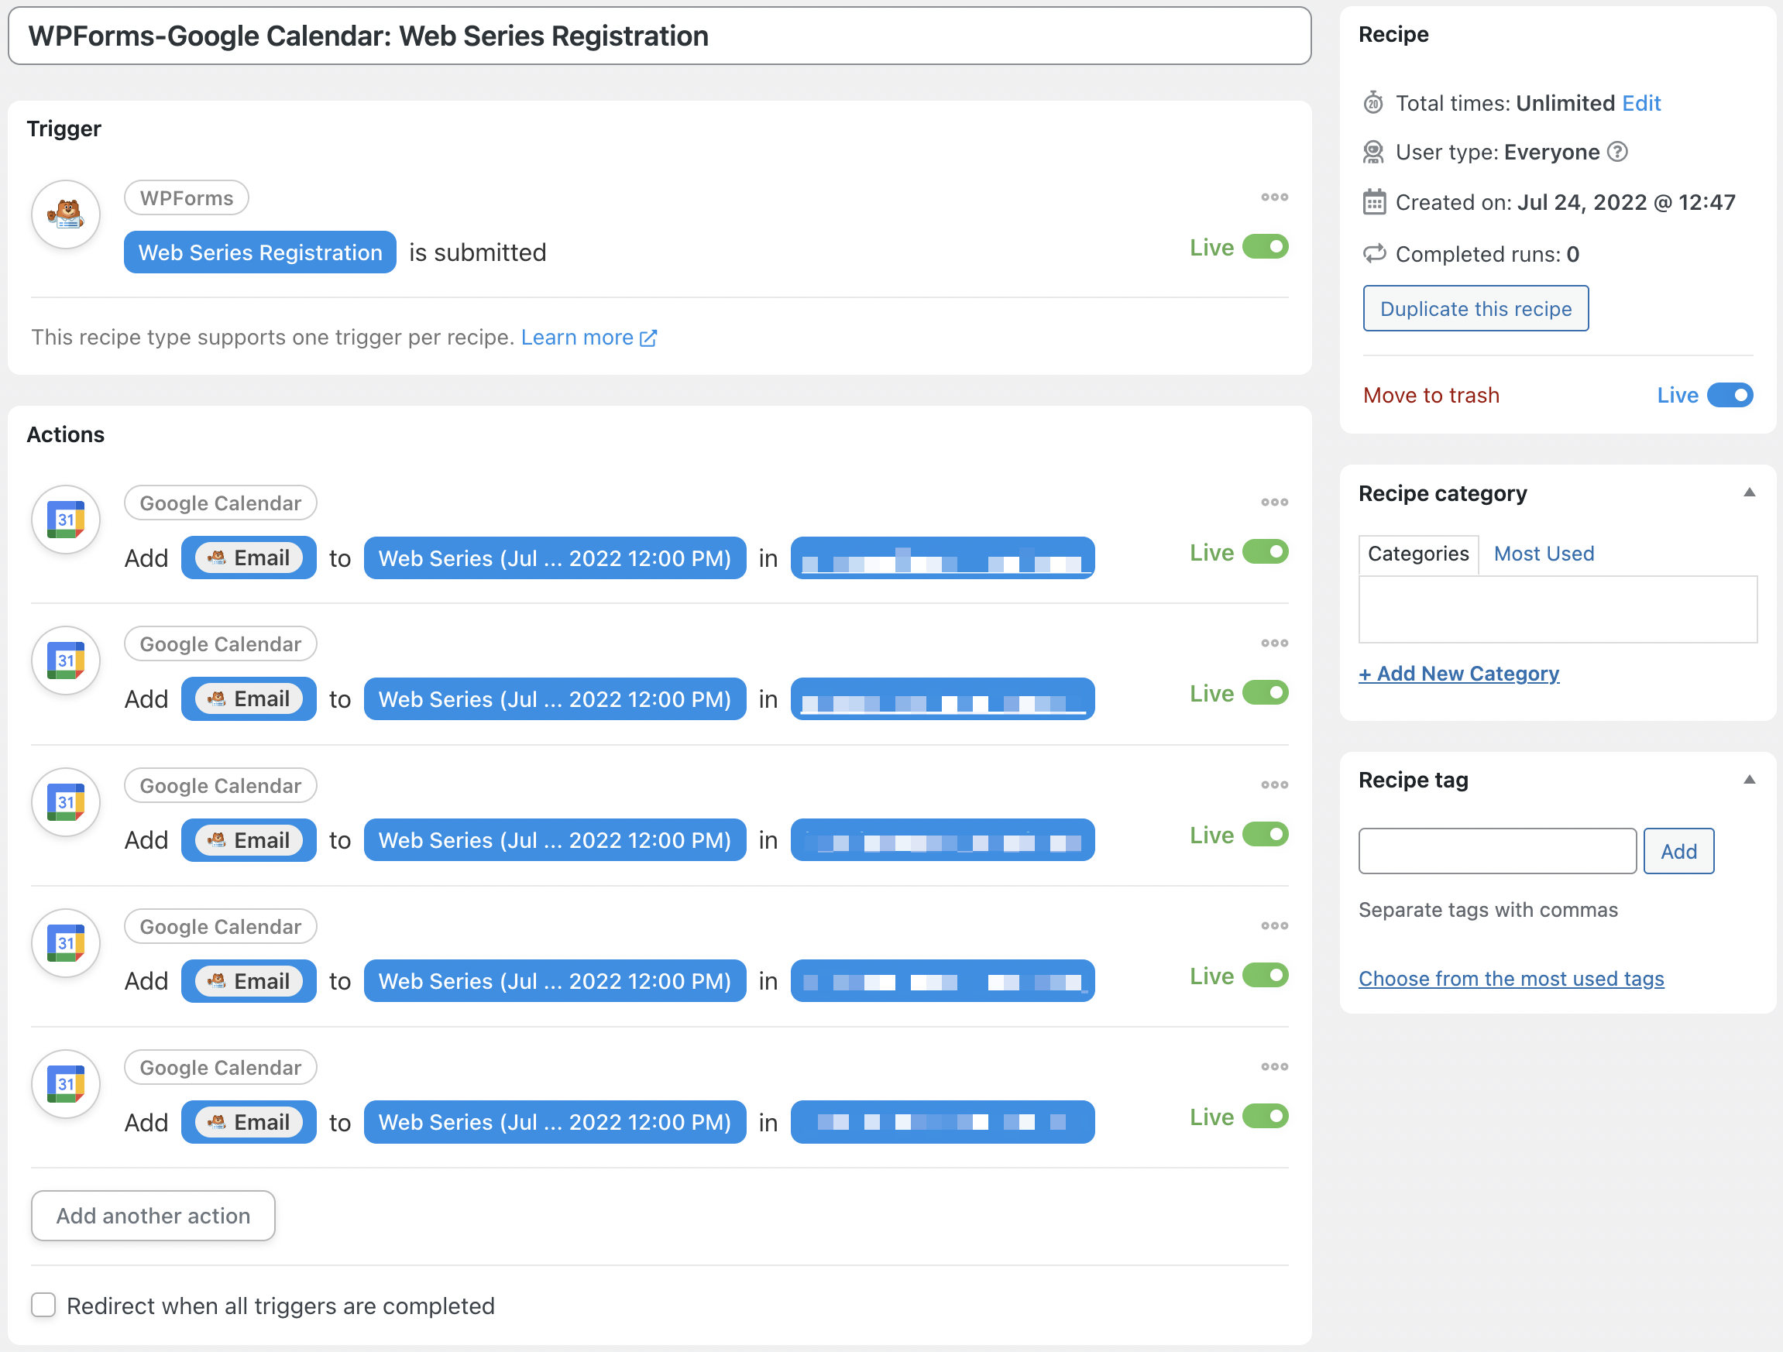Open second action's Web Series event field
This screenshot has height=1352, width=1783.
click(555, 698)
